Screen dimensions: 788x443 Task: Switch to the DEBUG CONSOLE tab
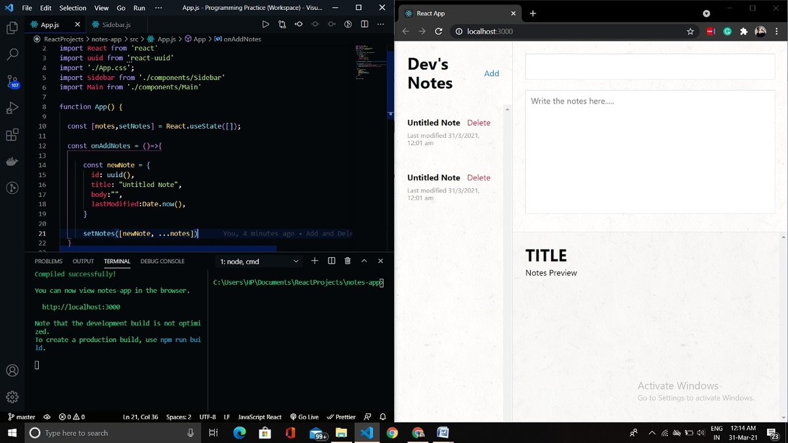[162, 261]
